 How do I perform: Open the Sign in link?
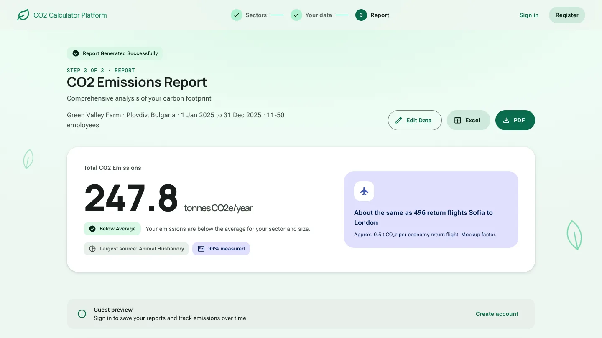(x=529, y=15)
